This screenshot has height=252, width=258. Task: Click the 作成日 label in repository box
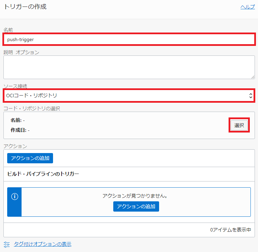18,130
